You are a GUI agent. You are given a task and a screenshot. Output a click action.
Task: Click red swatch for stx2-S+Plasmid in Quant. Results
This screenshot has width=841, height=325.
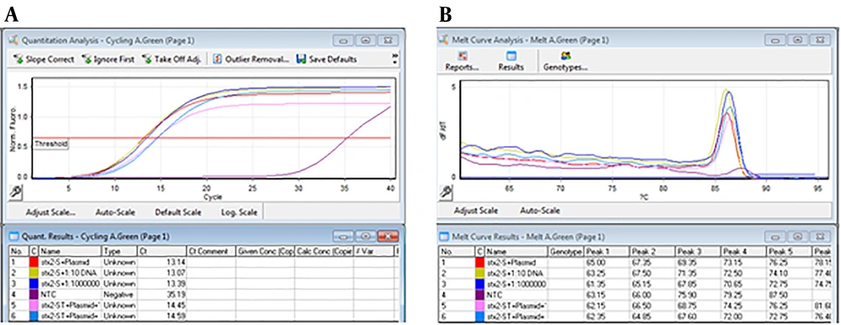tap(34, 262)
